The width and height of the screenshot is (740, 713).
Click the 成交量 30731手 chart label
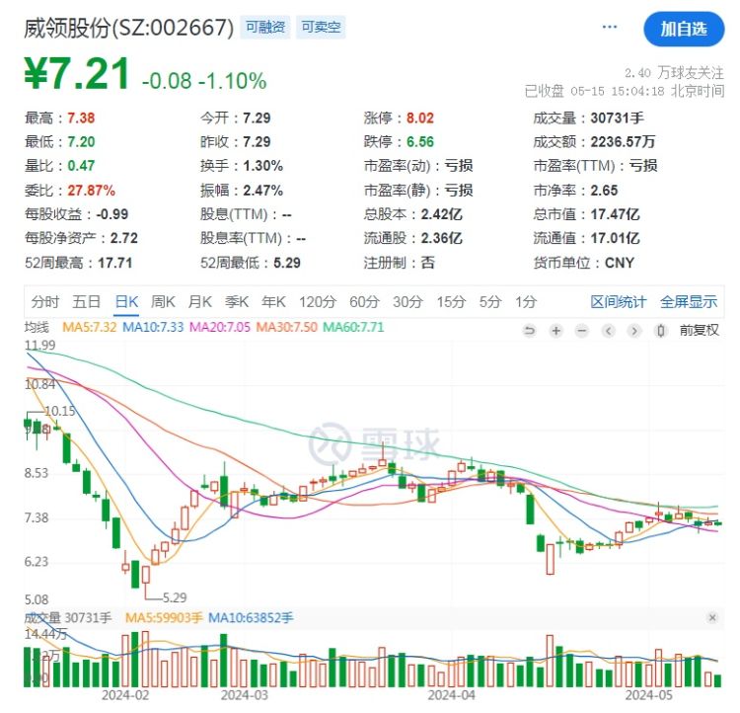68,617
